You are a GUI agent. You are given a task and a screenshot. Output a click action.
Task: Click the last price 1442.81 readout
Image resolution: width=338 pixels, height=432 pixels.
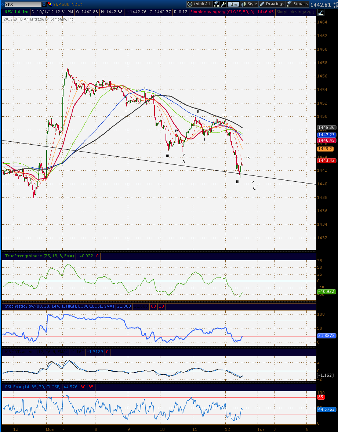pos(320,5)
